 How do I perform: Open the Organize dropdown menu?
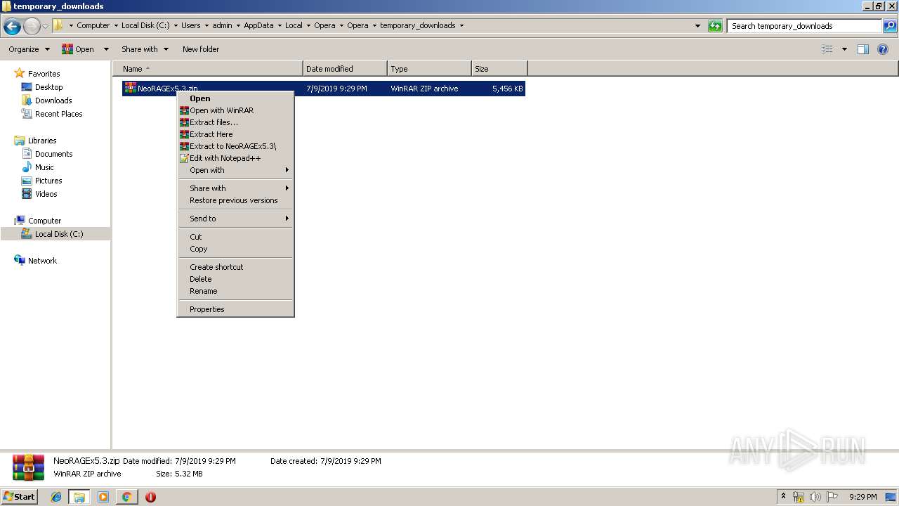click(x=29, y=49)
